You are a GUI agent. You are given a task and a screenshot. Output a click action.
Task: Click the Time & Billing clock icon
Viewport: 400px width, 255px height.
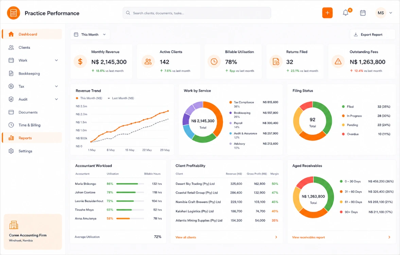coord(11,125)
